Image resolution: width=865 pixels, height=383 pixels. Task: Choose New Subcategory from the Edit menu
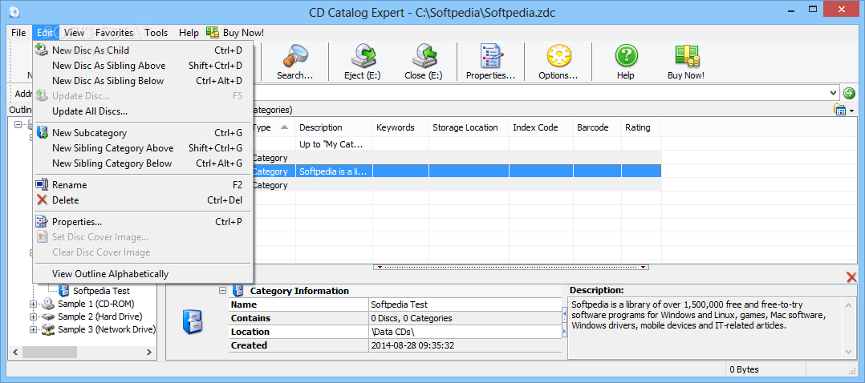click(x=142, y=133)
